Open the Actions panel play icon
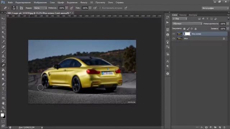Viewport: 230px width, 129px height. [168, 22]
